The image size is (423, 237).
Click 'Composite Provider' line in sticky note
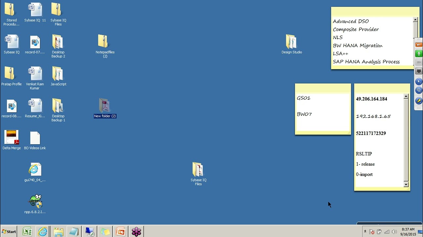tap(356, 29)
